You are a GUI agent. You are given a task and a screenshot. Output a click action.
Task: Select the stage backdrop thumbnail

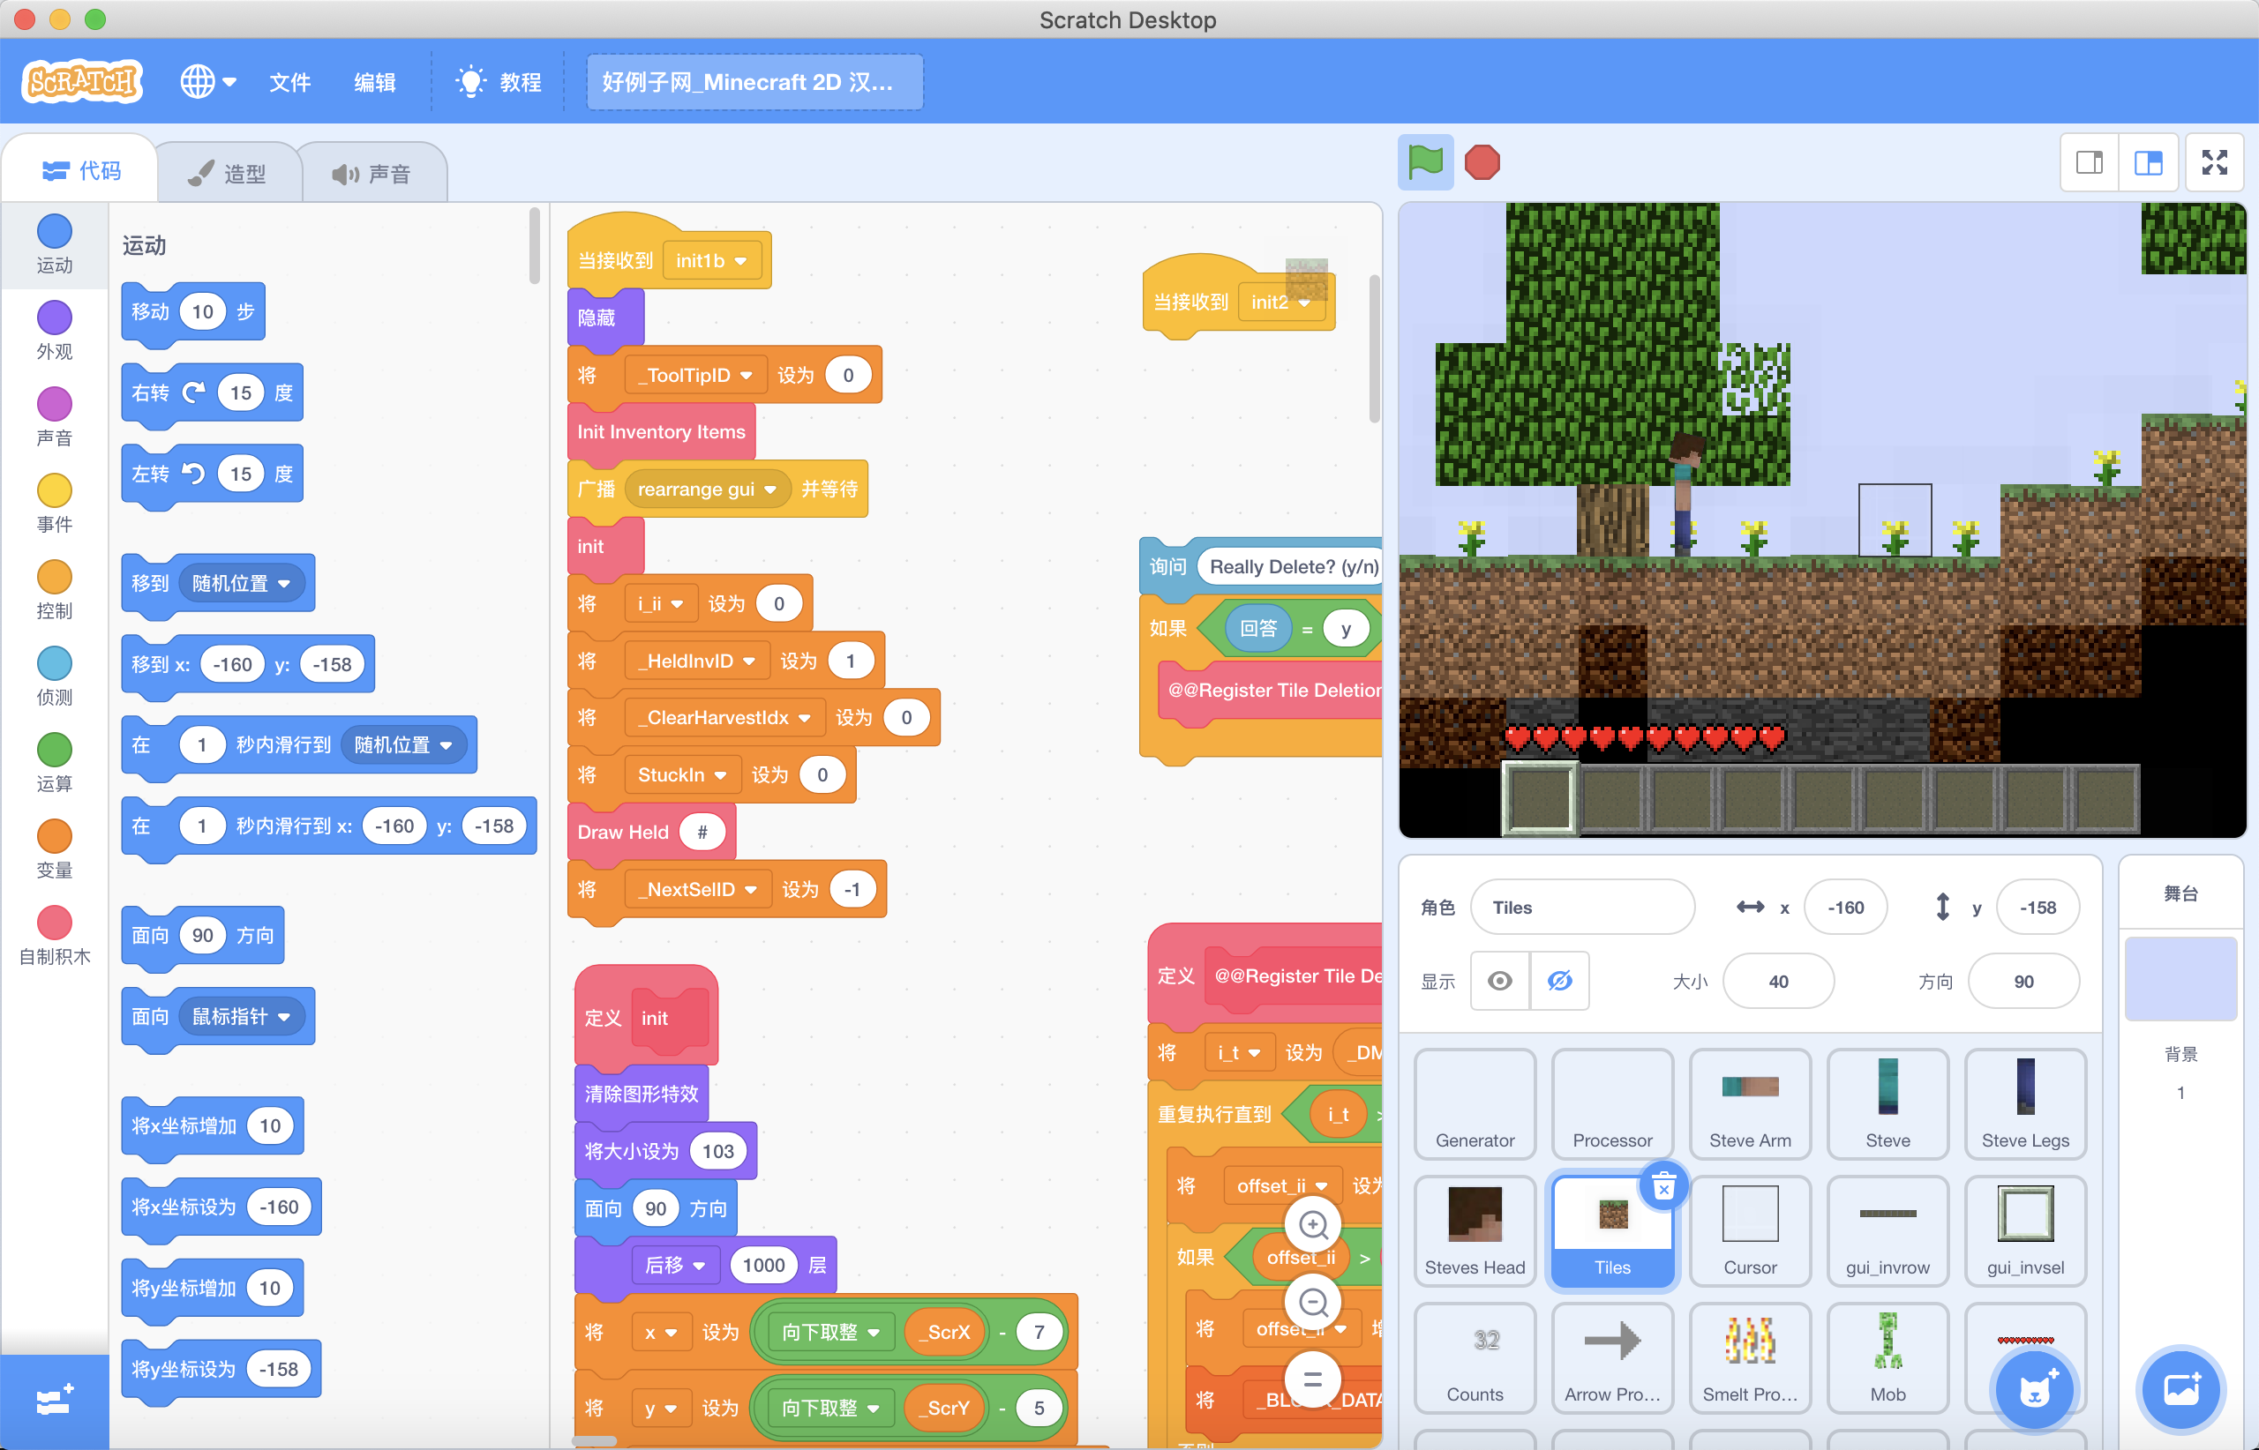pyautogui.click(x=2180, y=978)
